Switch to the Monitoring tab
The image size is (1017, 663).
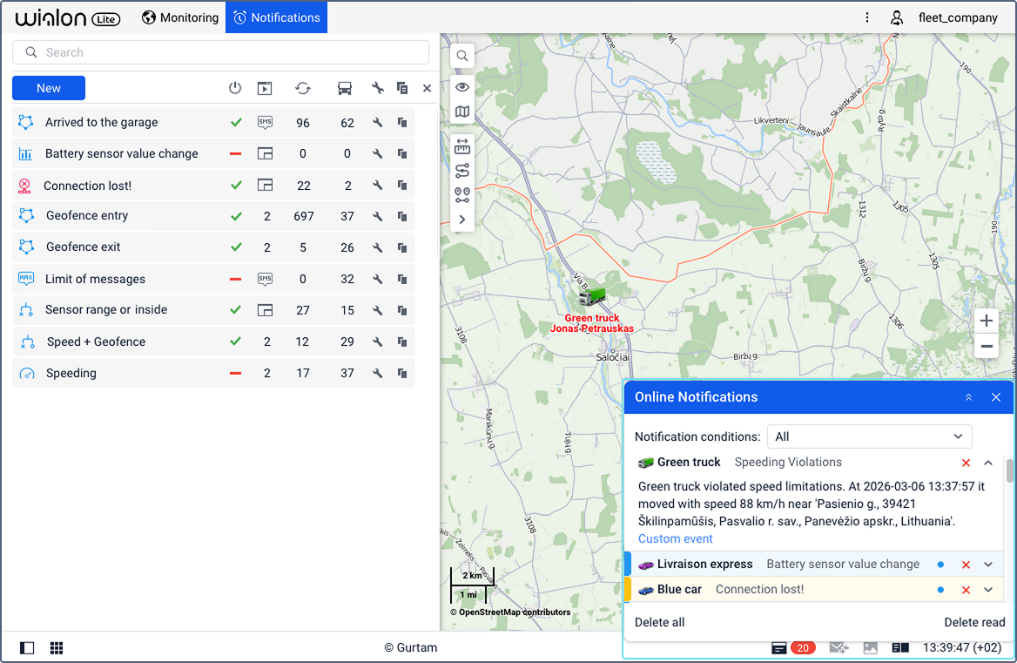(x=180, y=17)
